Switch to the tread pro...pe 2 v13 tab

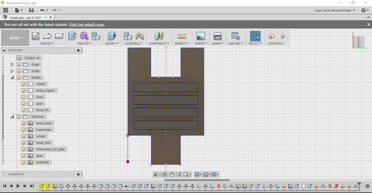[x=25, y=17]
